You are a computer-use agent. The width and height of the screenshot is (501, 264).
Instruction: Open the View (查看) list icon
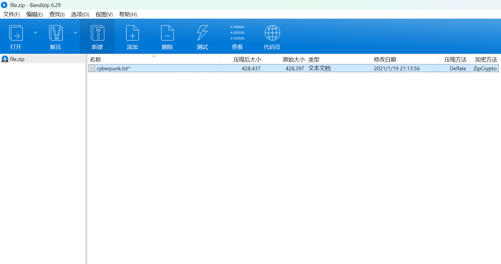coord(237,33)
